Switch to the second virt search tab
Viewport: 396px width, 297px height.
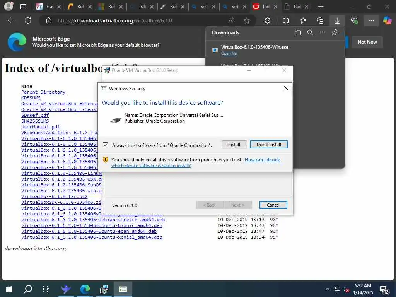235,7
